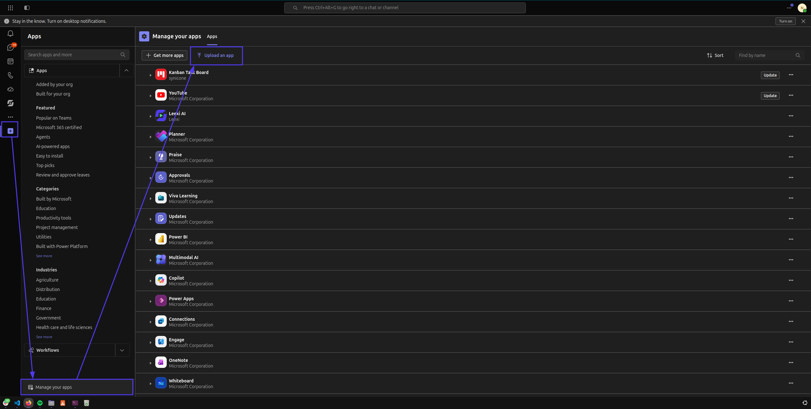Click the top search bar
The image size is (811, 409).
pos(405,8)
